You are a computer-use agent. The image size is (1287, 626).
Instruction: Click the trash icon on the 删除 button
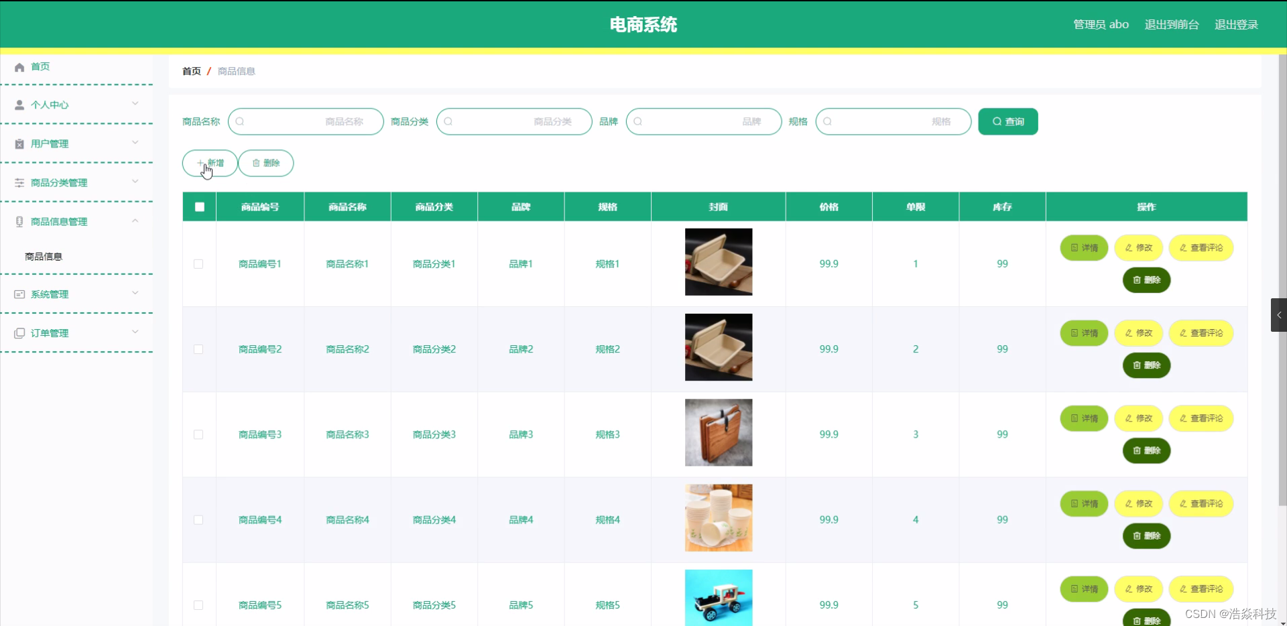click(256, 163)
